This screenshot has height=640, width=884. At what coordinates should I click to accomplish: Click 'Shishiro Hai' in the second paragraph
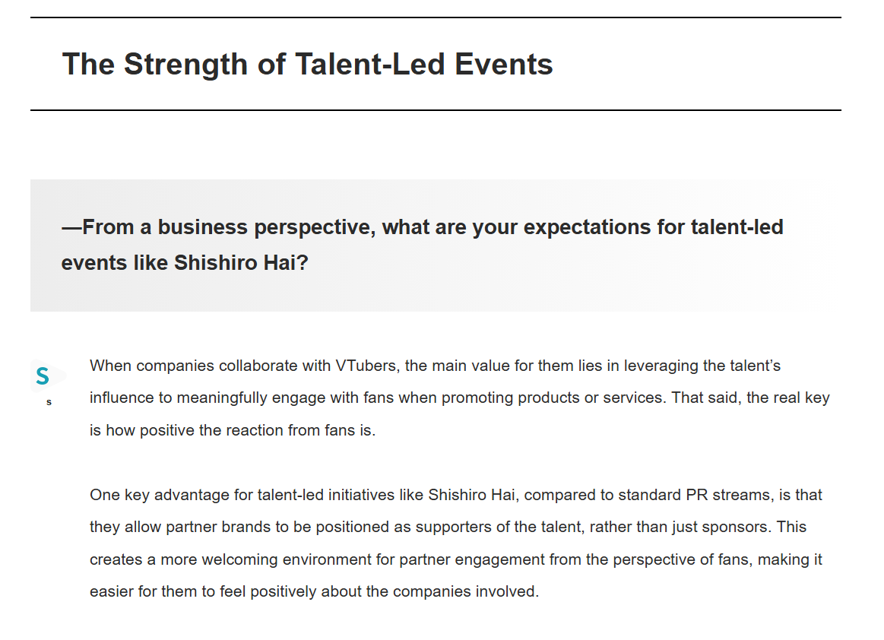point(473,495)
